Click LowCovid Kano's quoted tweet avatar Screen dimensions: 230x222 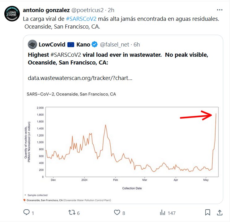[32, 44]
